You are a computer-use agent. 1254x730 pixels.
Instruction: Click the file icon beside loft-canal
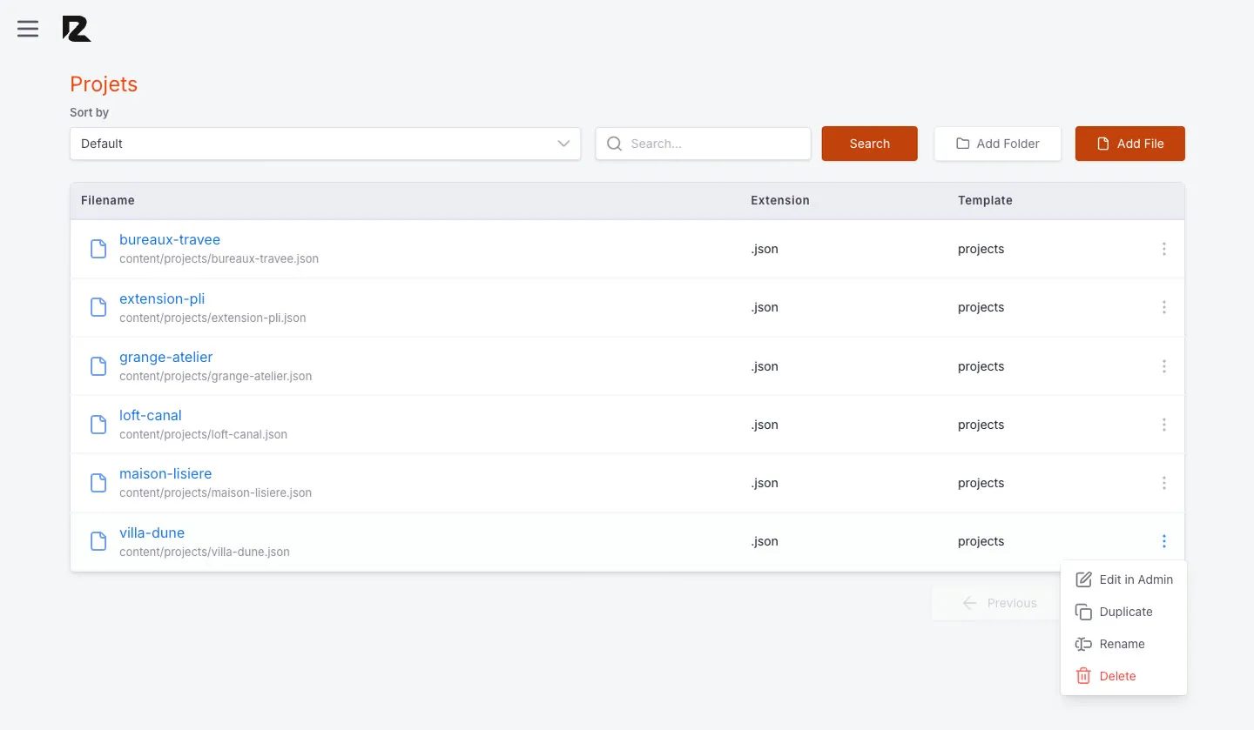point(99,425)
